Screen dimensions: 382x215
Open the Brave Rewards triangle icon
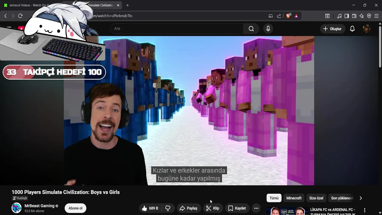click(296, 16)
